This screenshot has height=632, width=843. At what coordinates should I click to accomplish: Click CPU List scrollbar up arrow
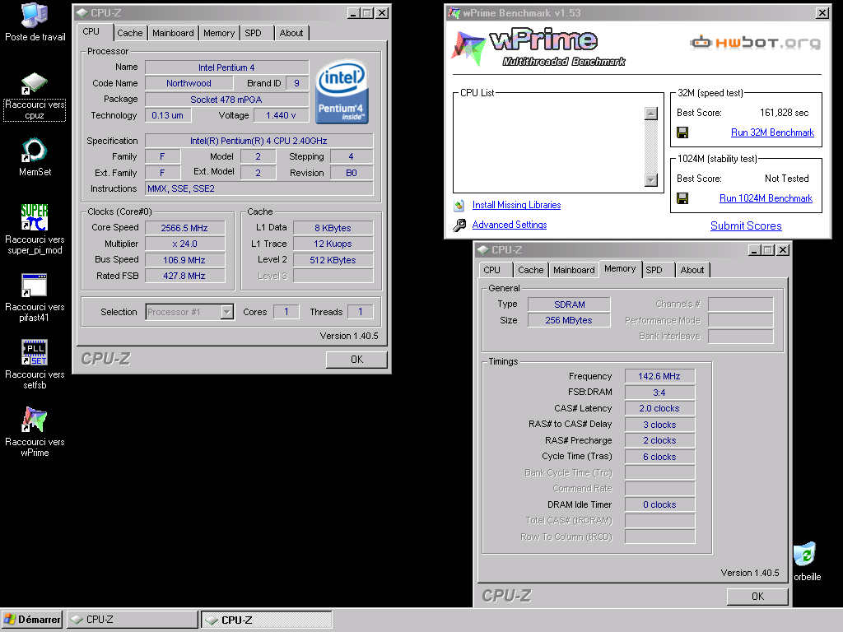tap(650, 114)
